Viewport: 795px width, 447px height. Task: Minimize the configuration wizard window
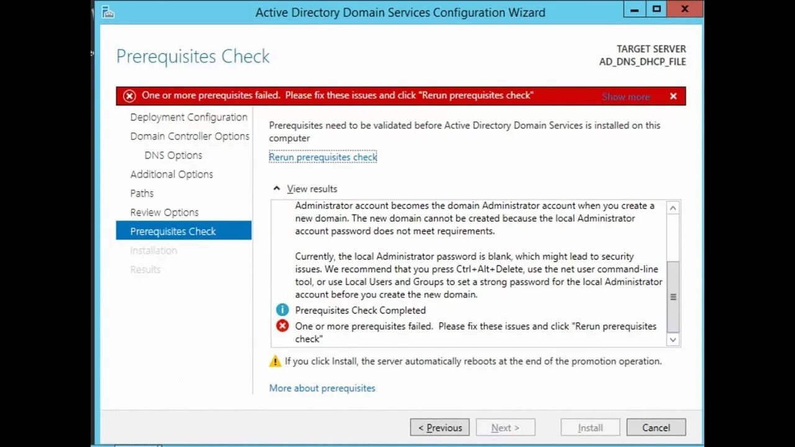point(634,9)
